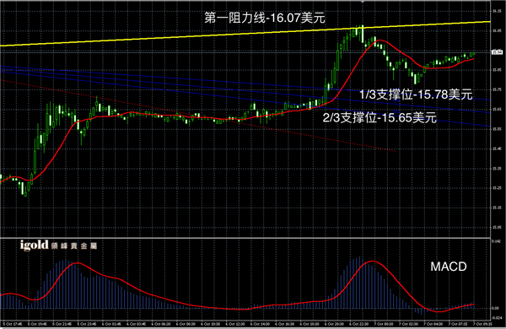Click the igold logo watermark

58,245
